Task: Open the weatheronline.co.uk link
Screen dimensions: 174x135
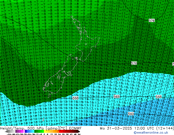Action: pyautogui.click(x=151, y=133)
